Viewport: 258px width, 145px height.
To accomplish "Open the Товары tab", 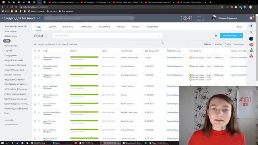I will [121, 27].
